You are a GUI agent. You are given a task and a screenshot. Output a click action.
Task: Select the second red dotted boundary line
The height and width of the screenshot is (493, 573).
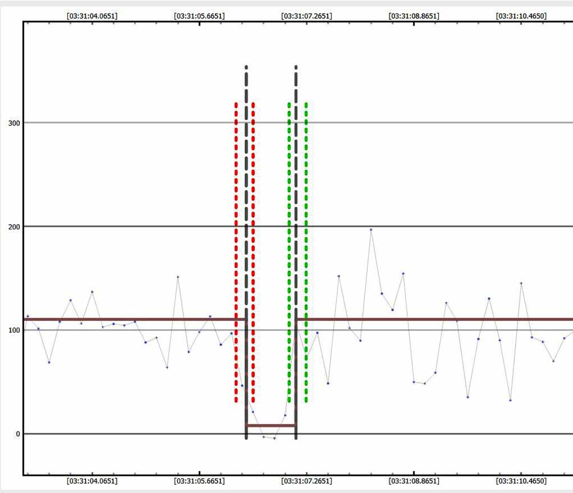point(253,252)
